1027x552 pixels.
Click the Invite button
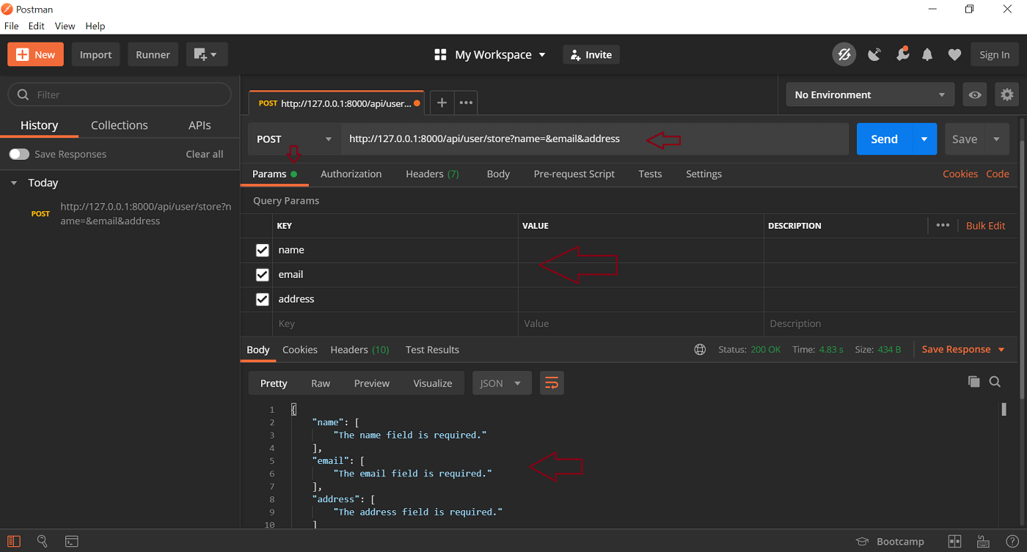pyautogui.click(x=591, y=54)
